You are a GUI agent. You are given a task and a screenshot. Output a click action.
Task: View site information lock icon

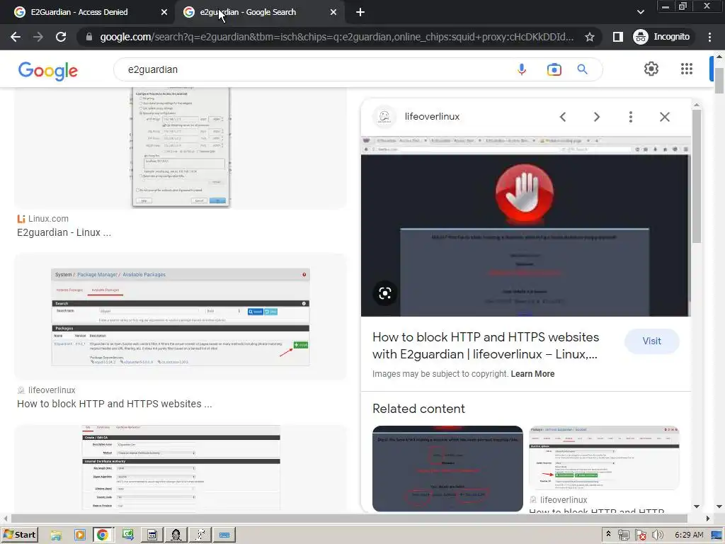point(89,37)
